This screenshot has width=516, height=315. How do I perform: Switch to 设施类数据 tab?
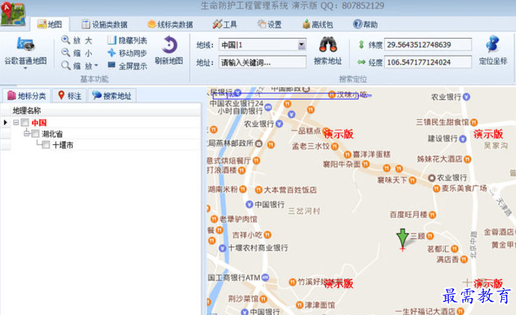tap(105, 24)
